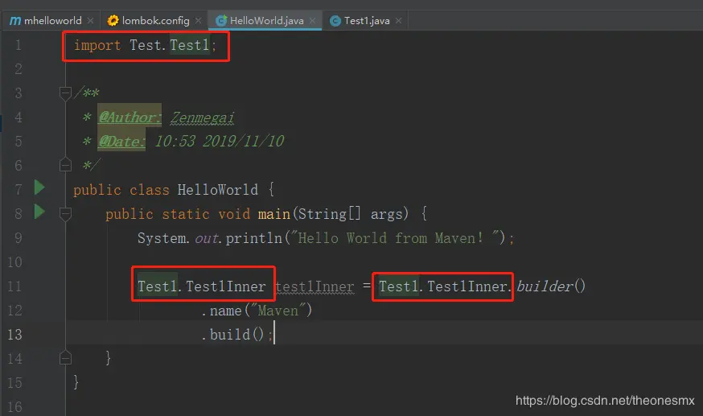The image size is (703, 416).
Task: Click the Maven m icon on mhelloworld tab
Action: pos(15,21)
